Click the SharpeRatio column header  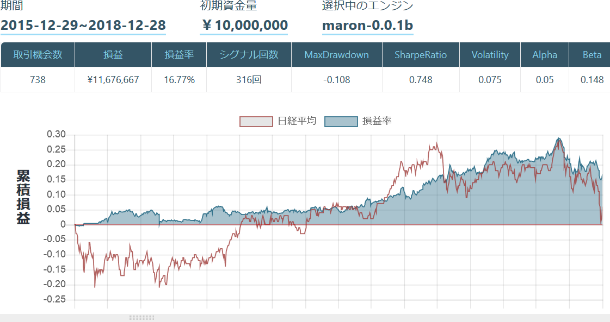[x=421, y=54]
